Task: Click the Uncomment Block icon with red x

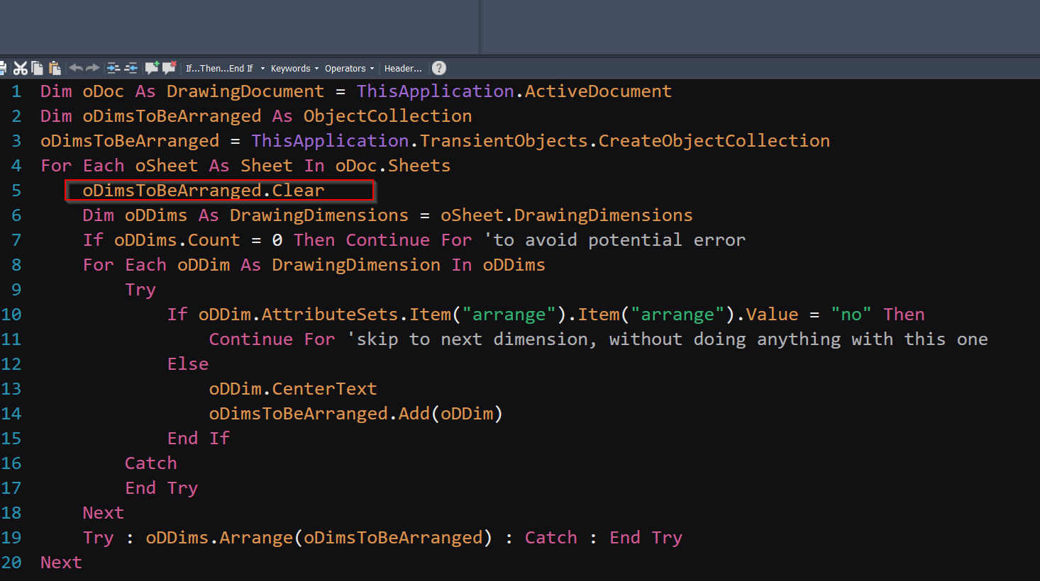Action: pyautogui.click(x=168, y=67)
